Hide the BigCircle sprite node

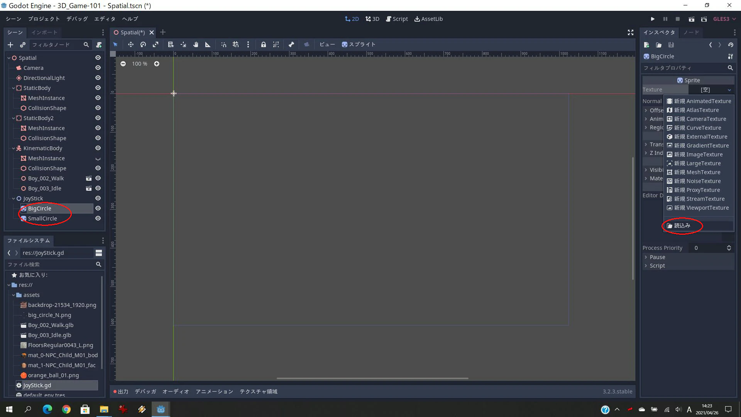(x=98, y=208)
